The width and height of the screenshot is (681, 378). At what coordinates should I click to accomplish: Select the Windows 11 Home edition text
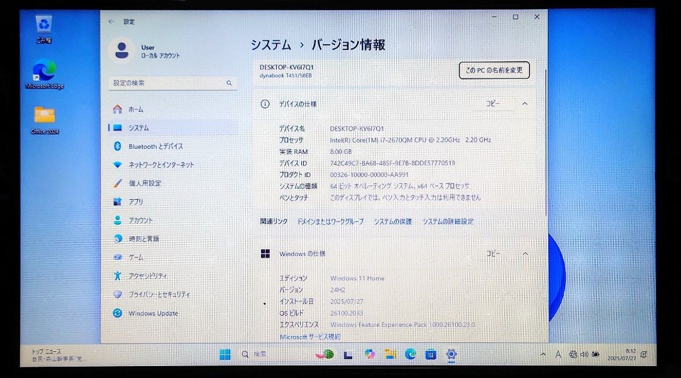point(357,278)
